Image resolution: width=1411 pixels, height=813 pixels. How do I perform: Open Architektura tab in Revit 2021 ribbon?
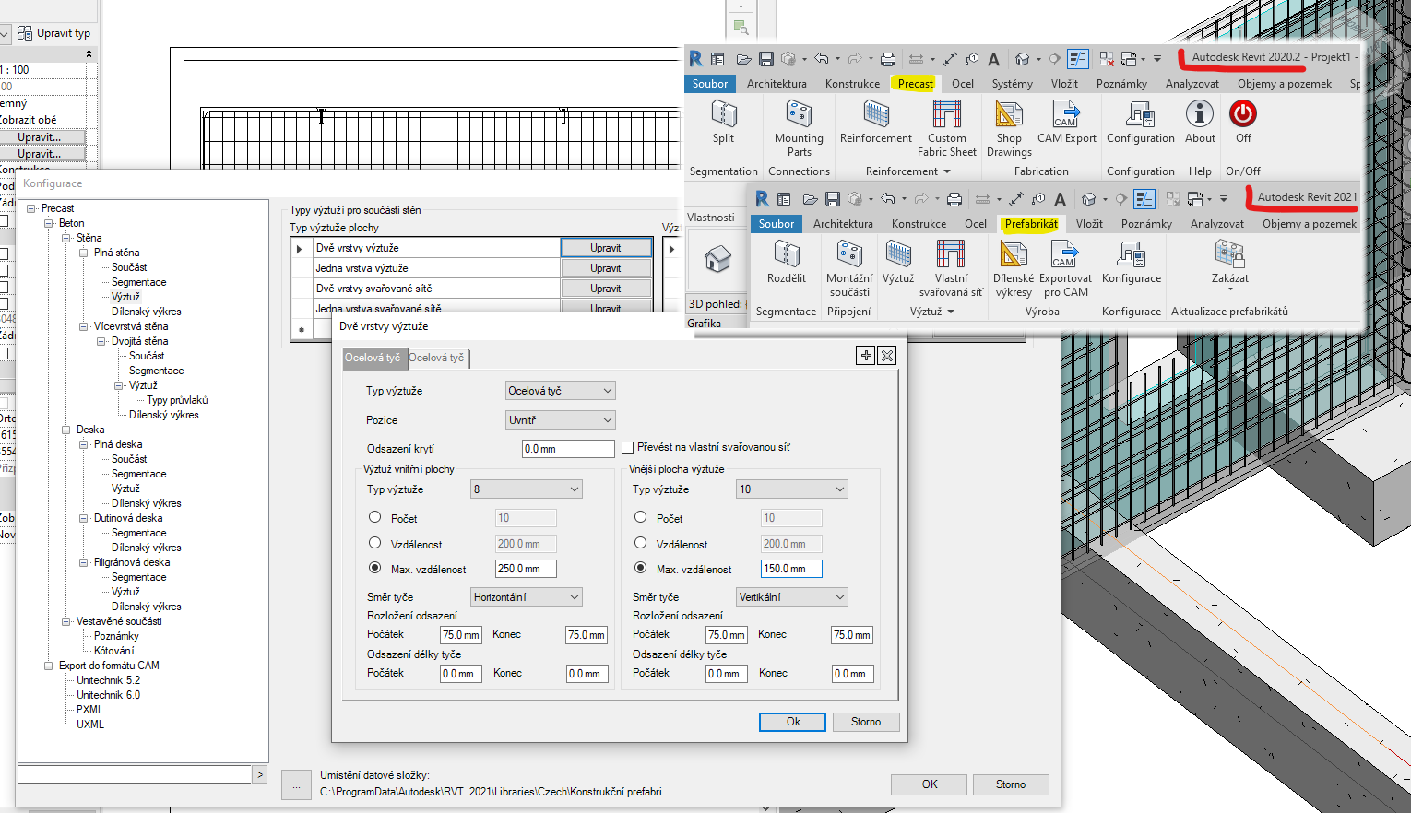pyautogui.click(x=843, y=224)
